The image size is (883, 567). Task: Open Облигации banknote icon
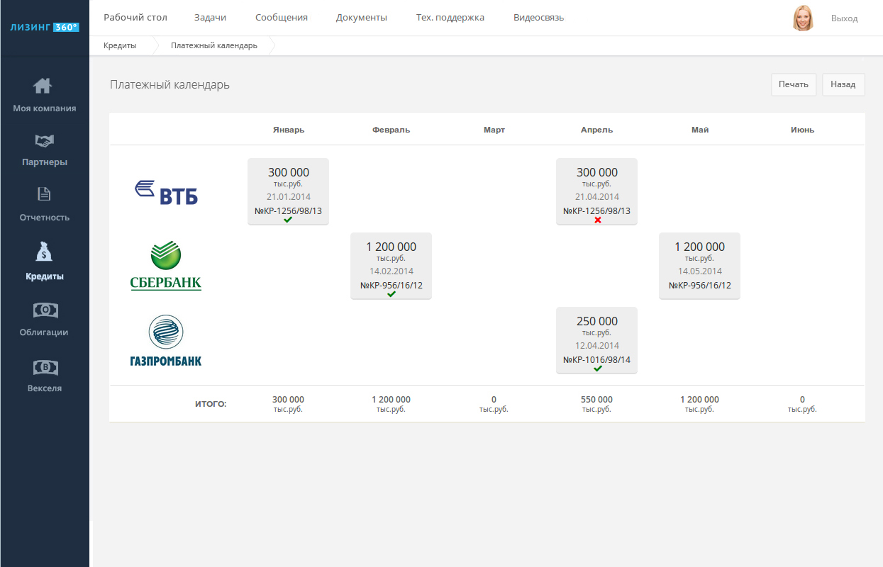[45, 310]
